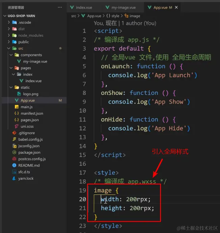Collapse the src folder chevron
The height and width of the screenshot is (233, 220).
coord(9,48)
